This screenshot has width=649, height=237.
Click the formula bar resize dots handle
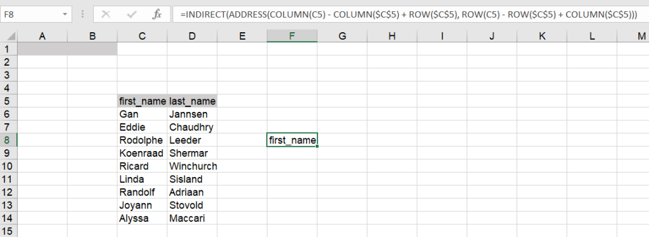point(82,15)
